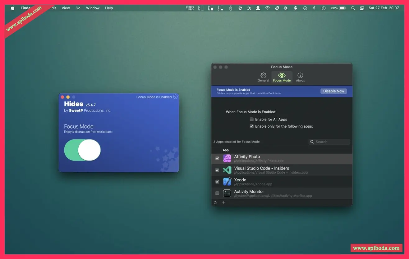Click the Affinity Photo app icon
This screenshot has width=409, height=259.
click(227, 158)
